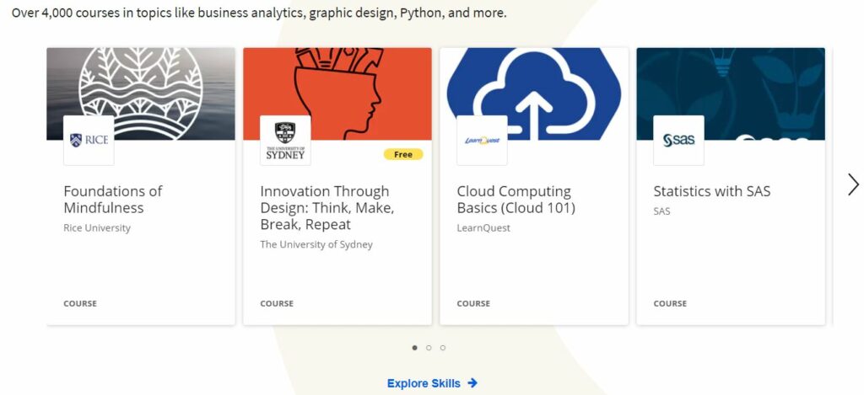Open the Foundations of Mindfulness course title
The image size is (864, 395).
click(x=113, y=200)
